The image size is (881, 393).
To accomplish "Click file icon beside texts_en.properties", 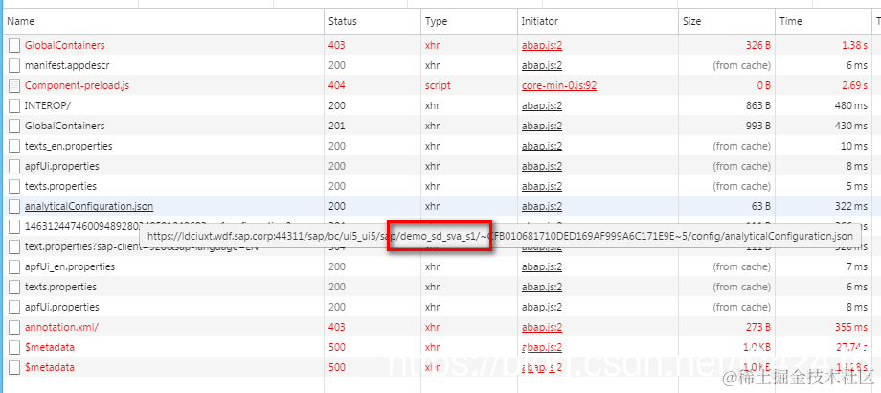I will (14, 147).
